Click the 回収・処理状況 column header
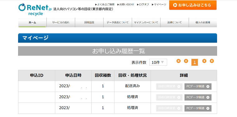The image size is (237, 117). (133, 75)
